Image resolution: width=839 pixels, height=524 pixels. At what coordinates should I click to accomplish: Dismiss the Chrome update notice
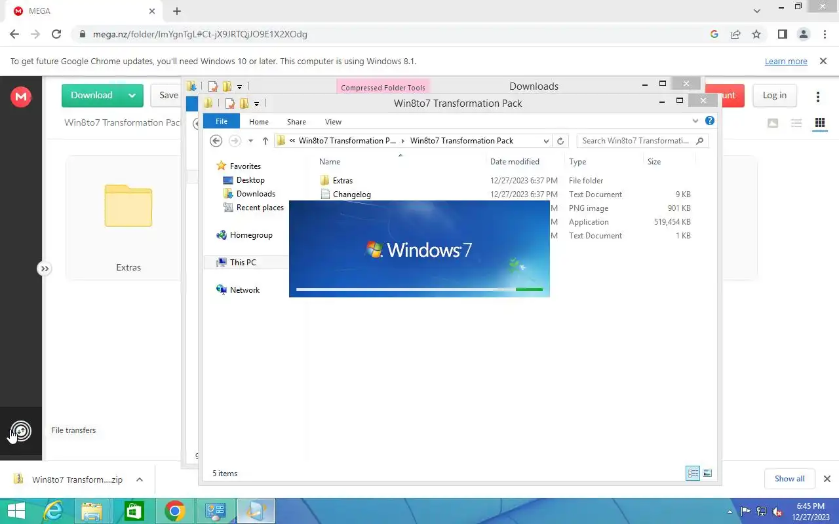(x=823, y=61)
